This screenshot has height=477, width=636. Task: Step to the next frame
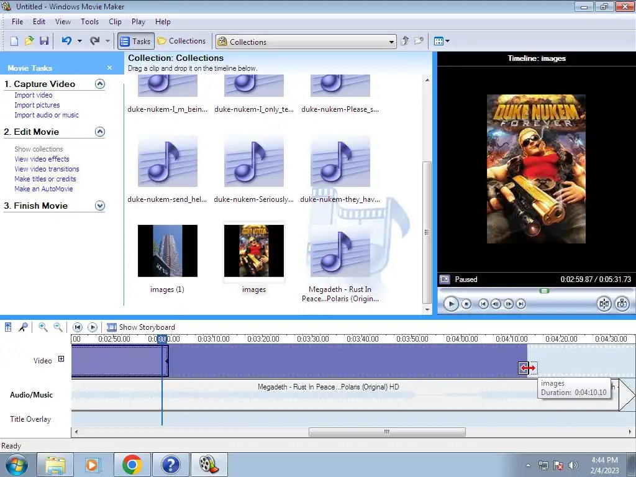tap(508, 304)
